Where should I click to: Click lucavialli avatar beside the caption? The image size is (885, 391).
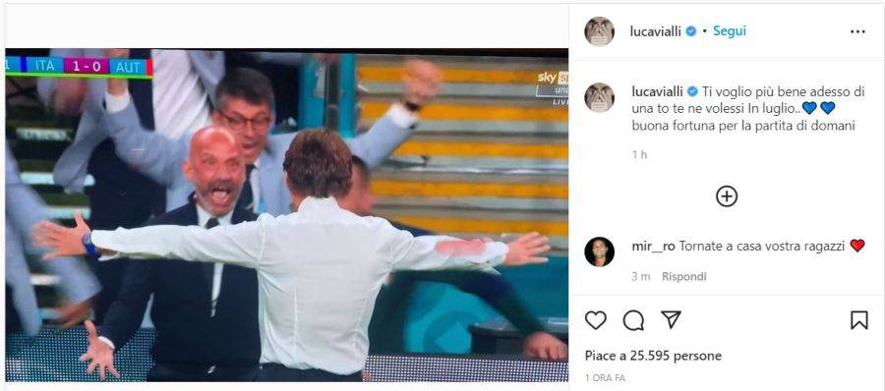pos(600,97)
